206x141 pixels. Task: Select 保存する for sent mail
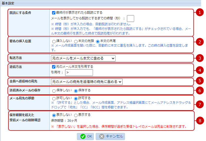tap(76, 91)
